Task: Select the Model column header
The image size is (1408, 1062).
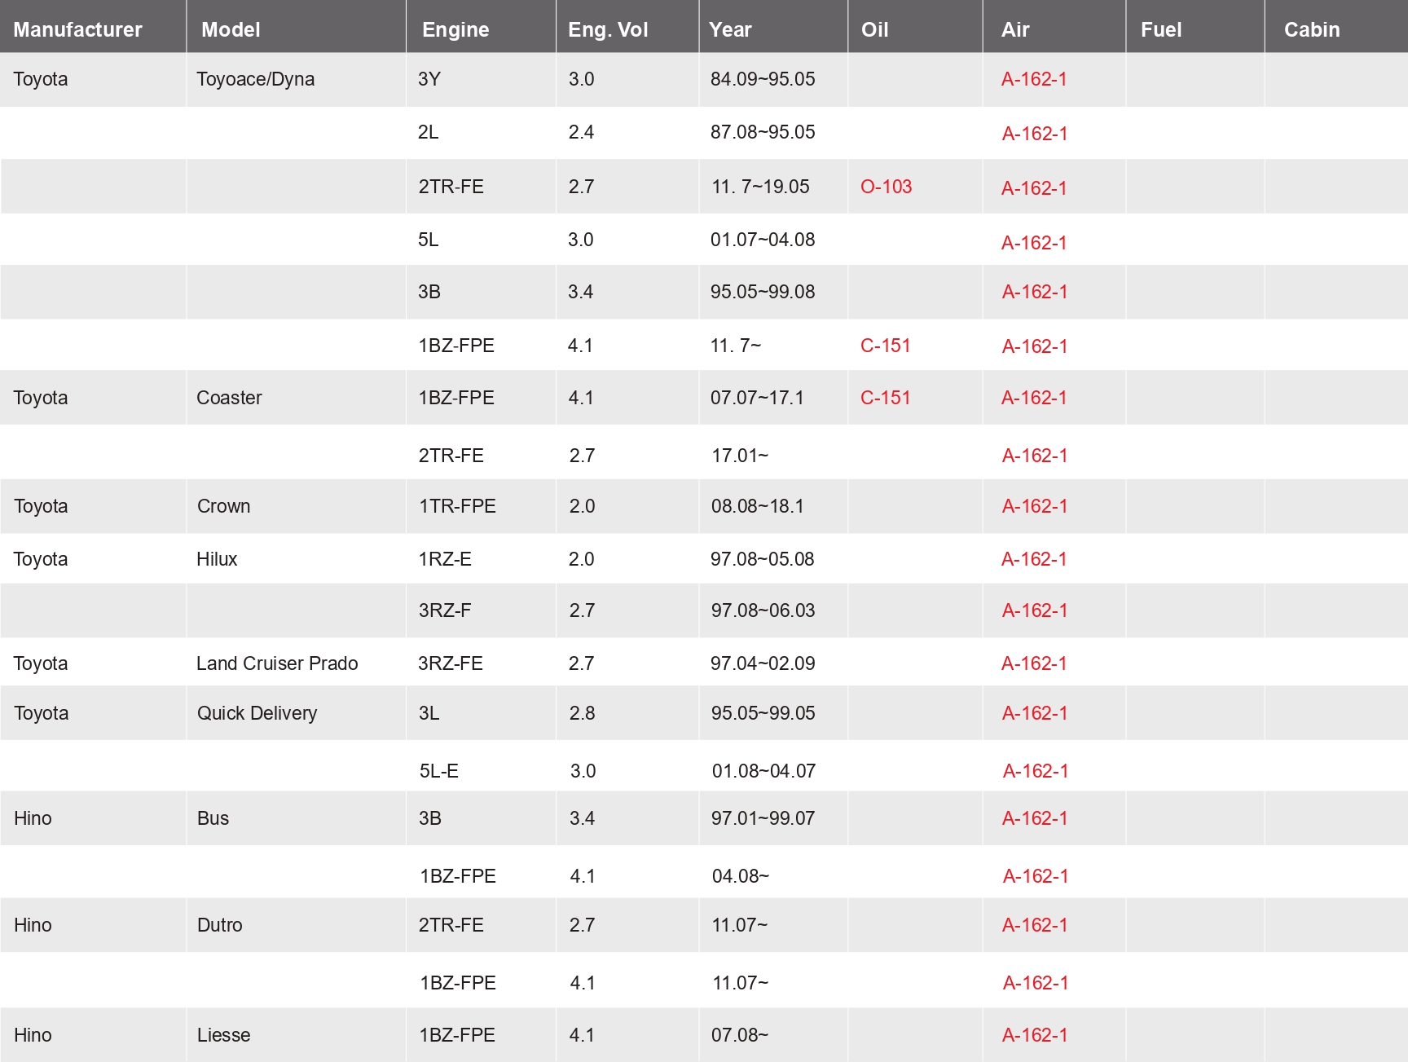Action: coord(231,29)
